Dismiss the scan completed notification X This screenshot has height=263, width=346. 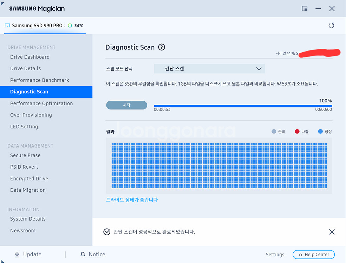332,232
